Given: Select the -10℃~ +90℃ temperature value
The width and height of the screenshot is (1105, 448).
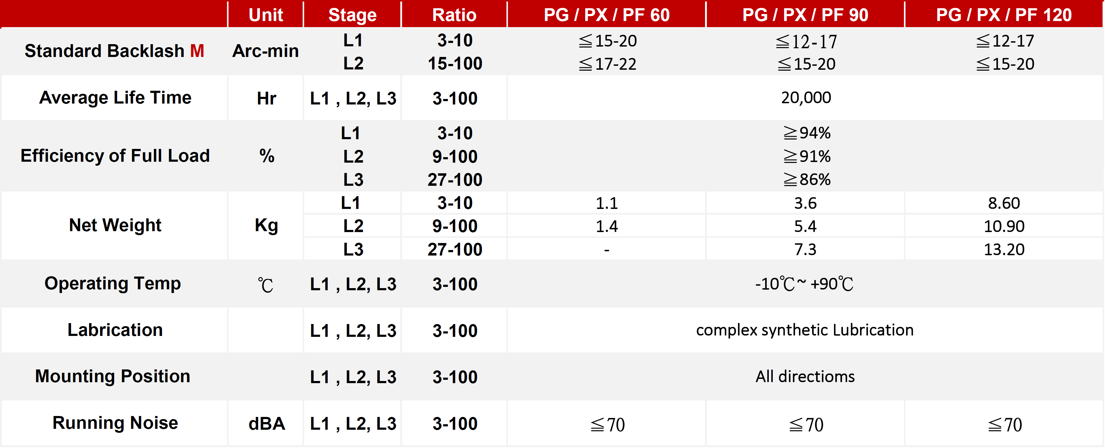Looking at the screenshot, I should pos(804,284).
